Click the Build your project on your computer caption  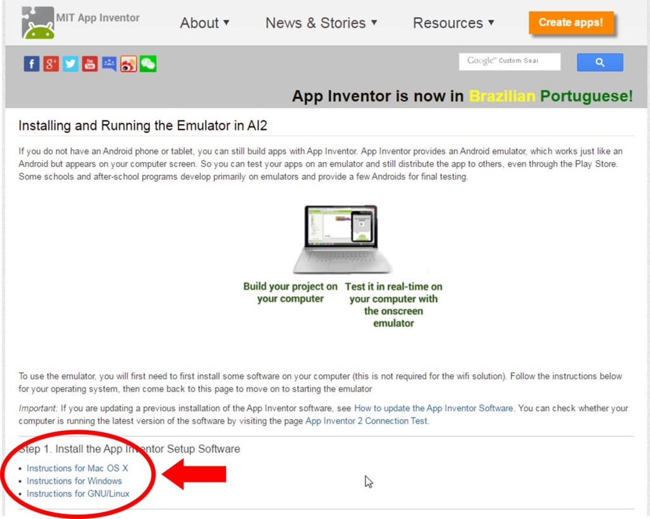(x=290, y=293)
